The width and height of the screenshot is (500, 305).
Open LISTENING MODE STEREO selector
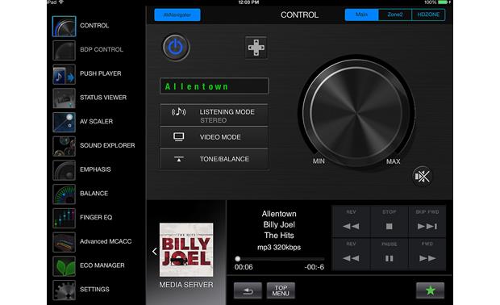[214, 115]
